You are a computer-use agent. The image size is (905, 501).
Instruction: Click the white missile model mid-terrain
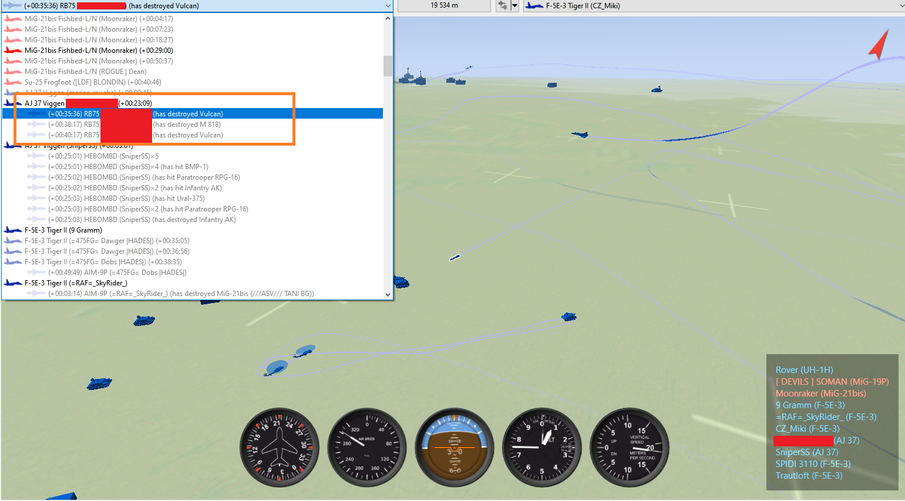455,257
